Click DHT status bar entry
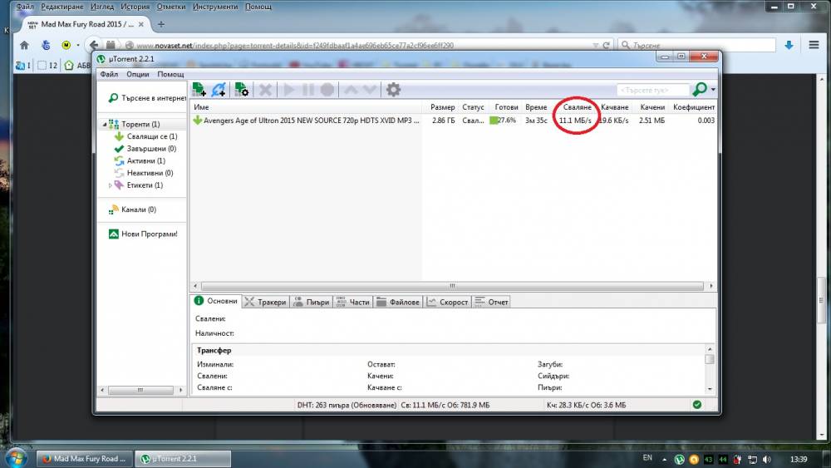This screenshot has width=831, height=468. click(x=347, y=405)
